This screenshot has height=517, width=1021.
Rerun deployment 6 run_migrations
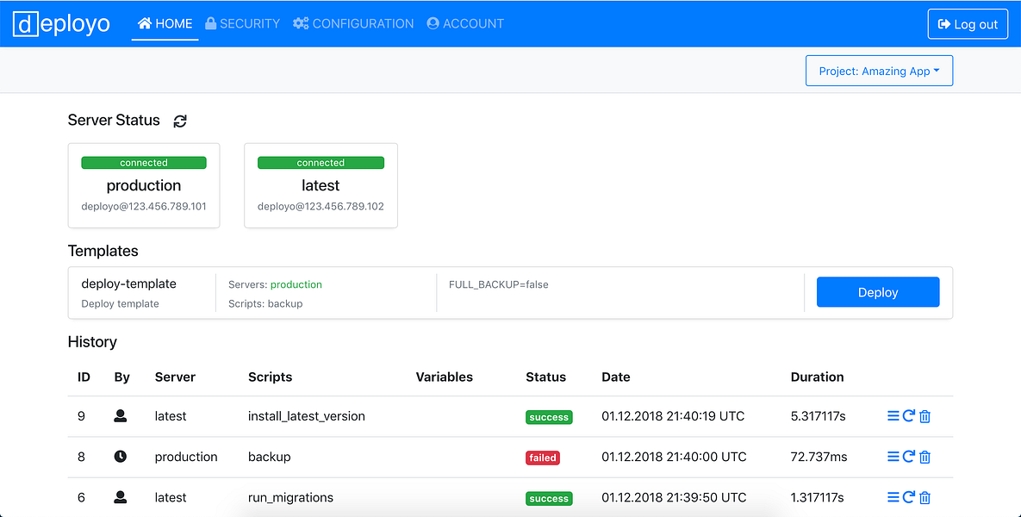pos(909,497)
